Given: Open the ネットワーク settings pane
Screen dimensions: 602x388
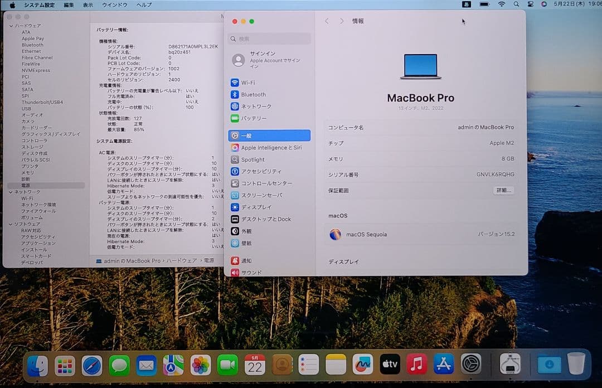Looking at the screenshot, I should click(252, 106).
